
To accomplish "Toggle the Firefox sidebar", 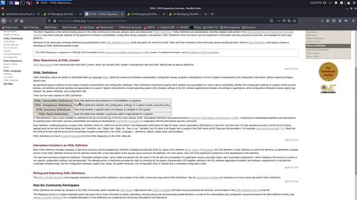I will pos(334,21).
